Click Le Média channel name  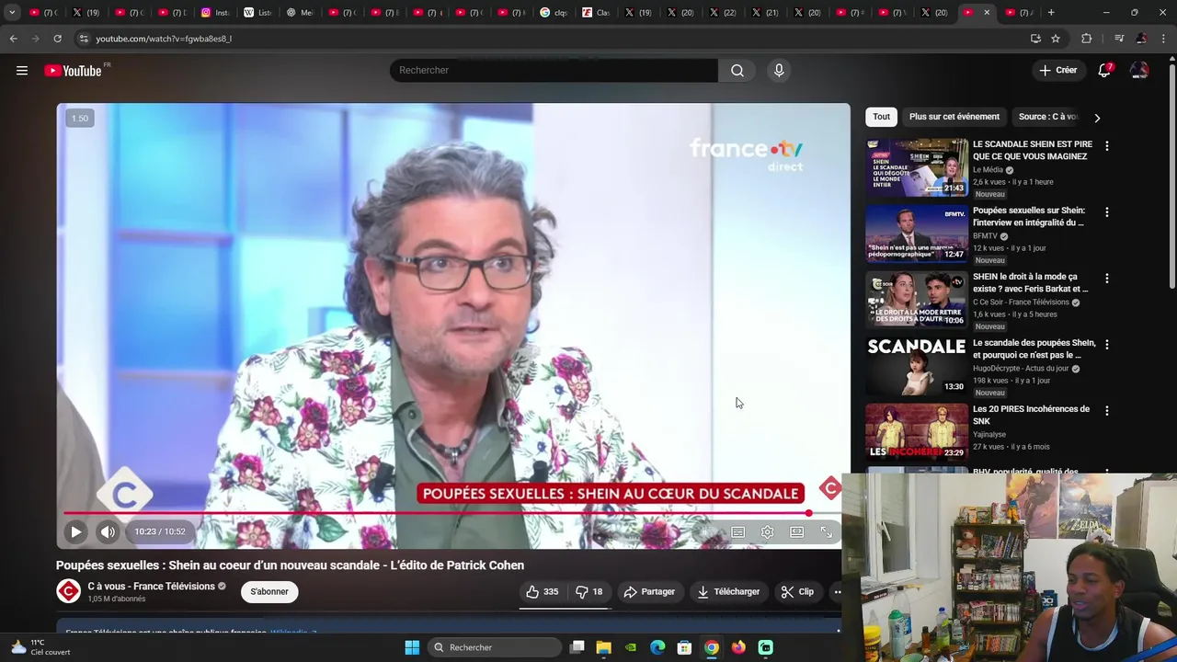(x=988, y=170)
